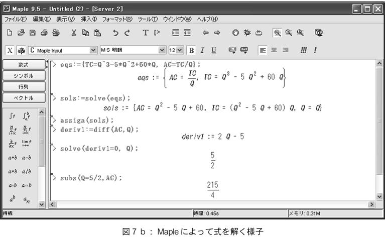
Task: Open the フォーマット(R) menu
Action: pyautogui.click(x=117, y=19)
